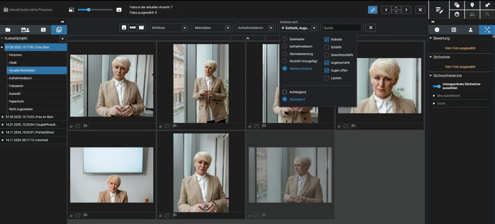The width and height of the screenshot is (495, 224).
Task: Expand right panel with double arrow
Action: 433,22
